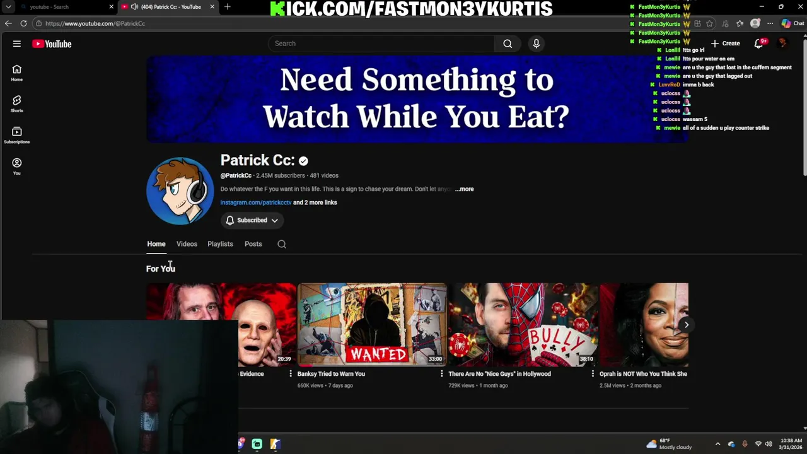
Task: Search within the channel magnifier icon
Action: pyautogui.click(x=282, y=244)
